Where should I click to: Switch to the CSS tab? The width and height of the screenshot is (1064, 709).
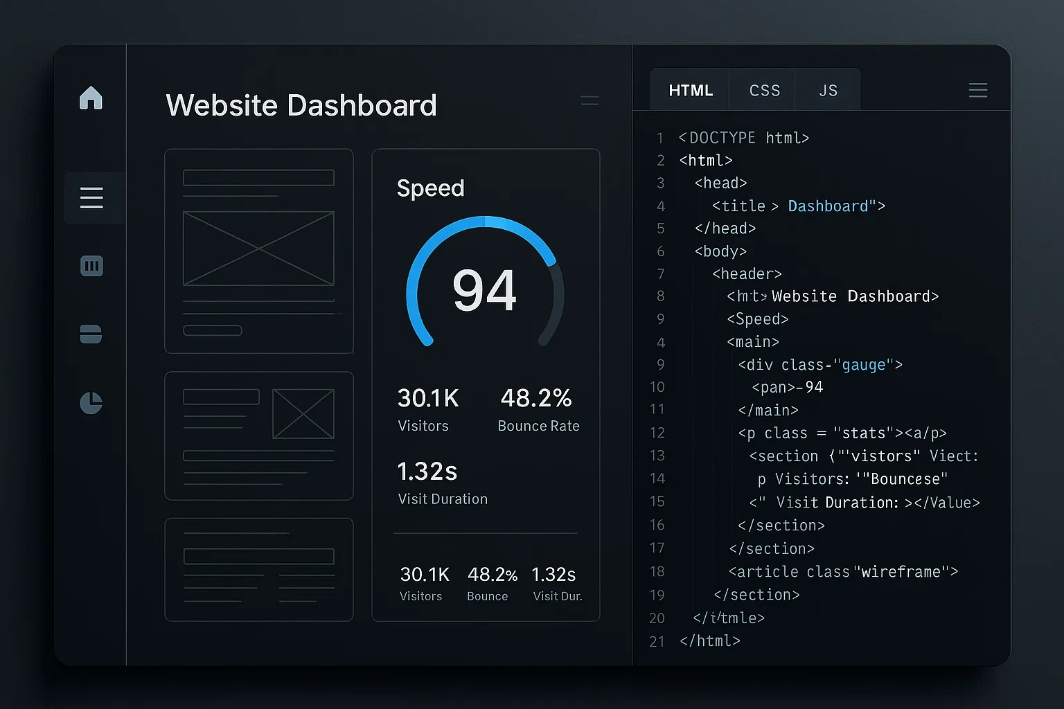[x=765, y=90]
